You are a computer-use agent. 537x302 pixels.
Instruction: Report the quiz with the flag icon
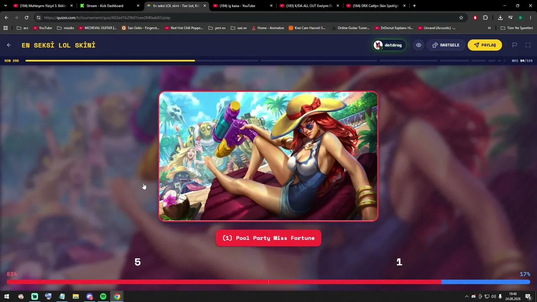514,45
